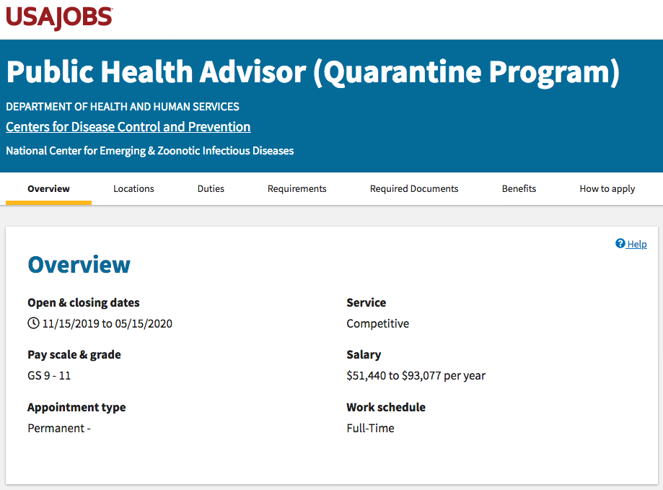Switch to the Locations tab
The image size is (663, 490).
coord(133,189)
